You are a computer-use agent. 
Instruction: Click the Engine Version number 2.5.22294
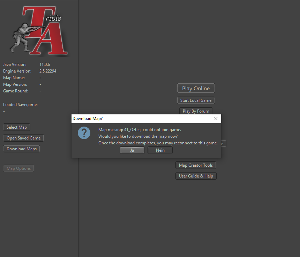(x=48, y=71)
